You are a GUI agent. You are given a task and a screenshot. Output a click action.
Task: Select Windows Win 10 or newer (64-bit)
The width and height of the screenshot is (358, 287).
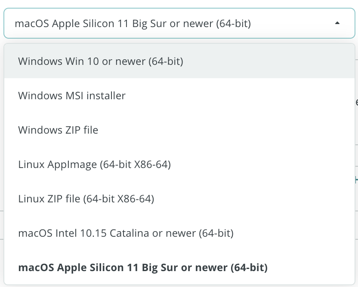[x=101, y=61]
